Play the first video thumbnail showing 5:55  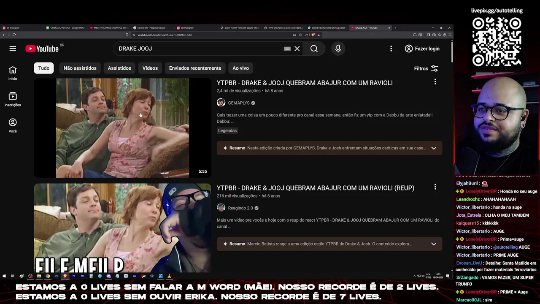tap(122, 128)
